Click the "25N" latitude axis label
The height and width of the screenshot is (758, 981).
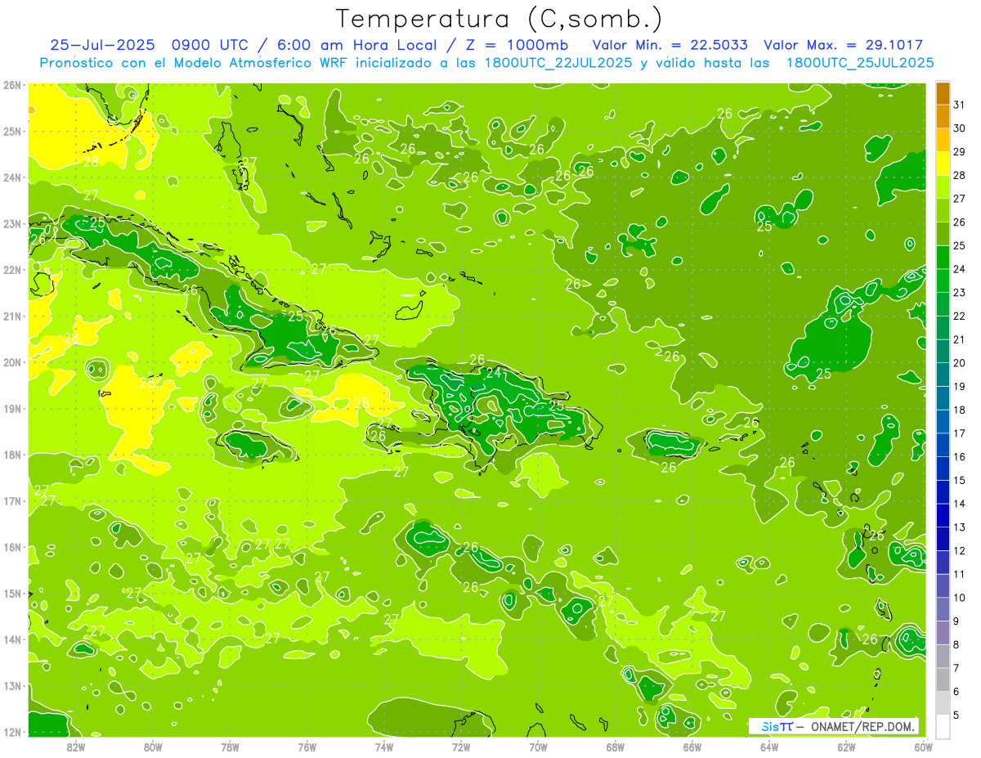[x=12, y=132]
